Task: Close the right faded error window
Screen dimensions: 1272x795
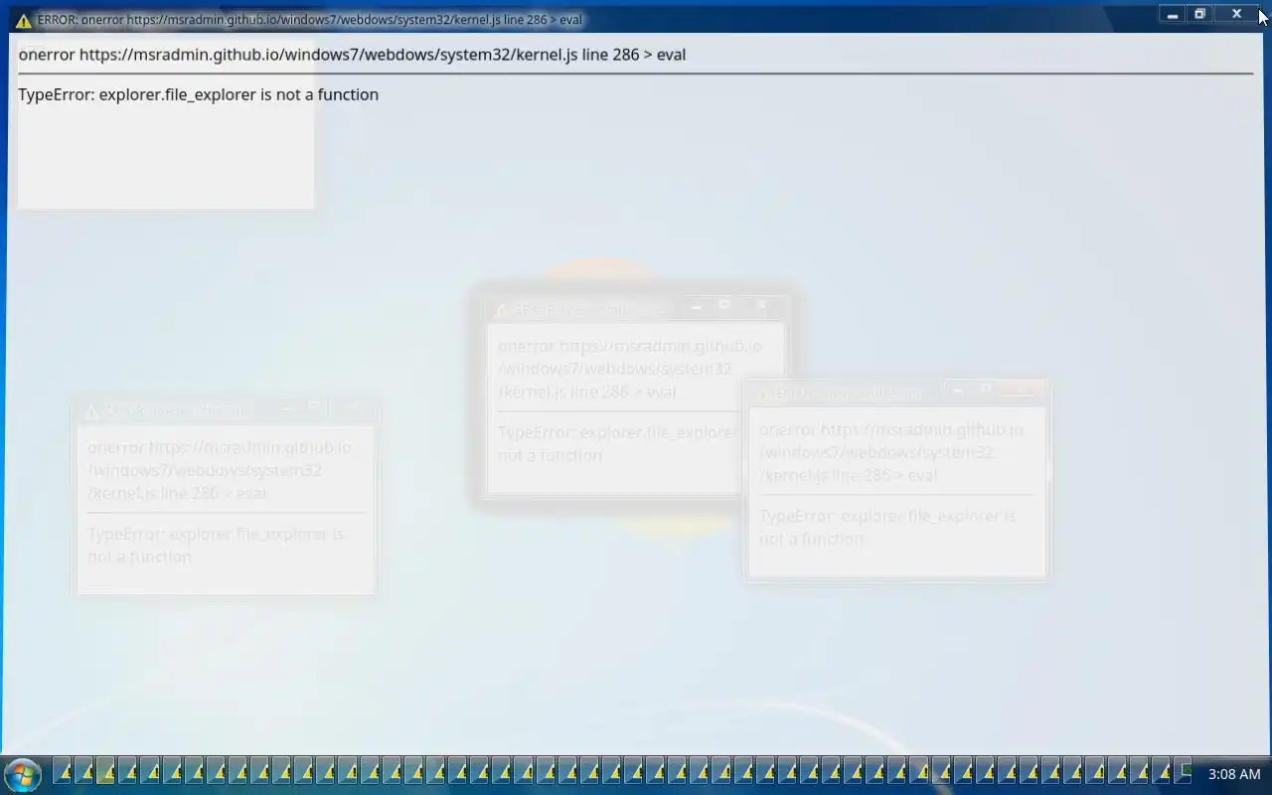Action: coord(1024,389)
